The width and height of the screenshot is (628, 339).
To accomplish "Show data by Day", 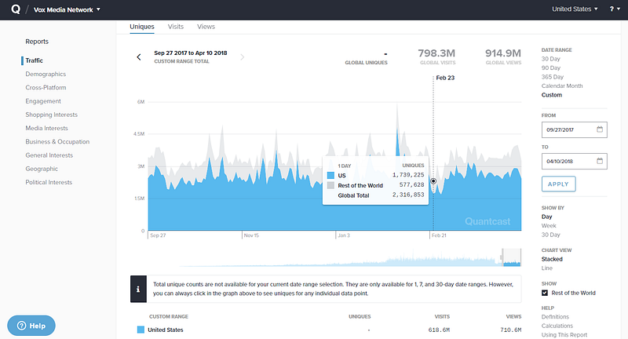I will tap(546, 217).
